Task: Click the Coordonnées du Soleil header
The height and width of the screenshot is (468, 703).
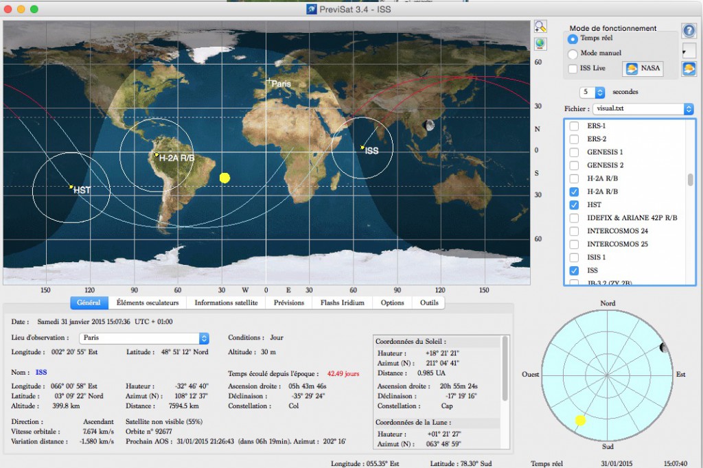Action: coord(411,342)
